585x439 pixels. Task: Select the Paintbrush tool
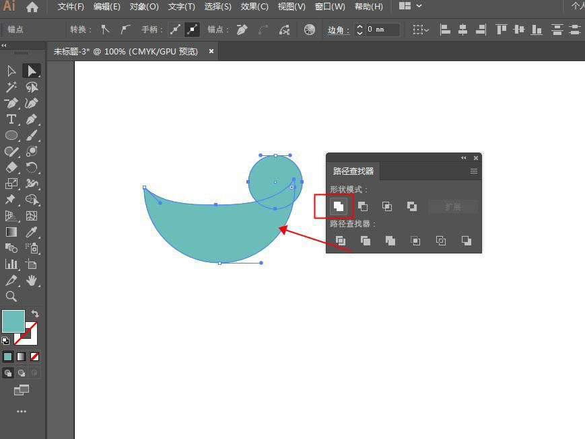click(32, 135)
